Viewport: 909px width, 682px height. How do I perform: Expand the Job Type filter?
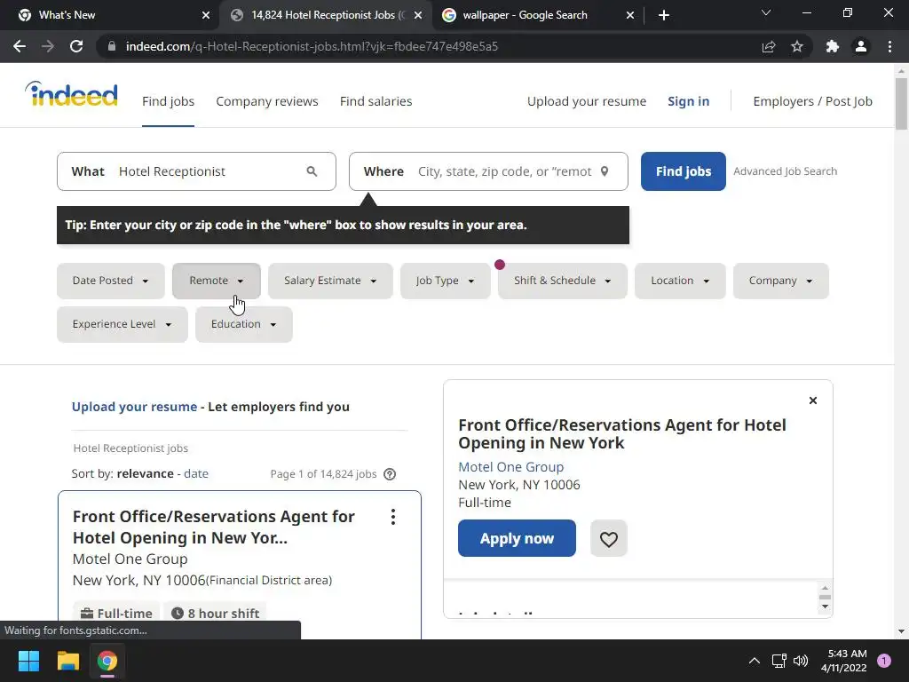pos(446,281)
